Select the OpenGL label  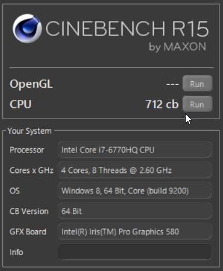coord(31,84)
